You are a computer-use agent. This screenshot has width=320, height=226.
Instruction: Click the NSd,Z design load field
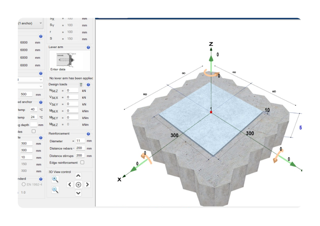point(72,91)
